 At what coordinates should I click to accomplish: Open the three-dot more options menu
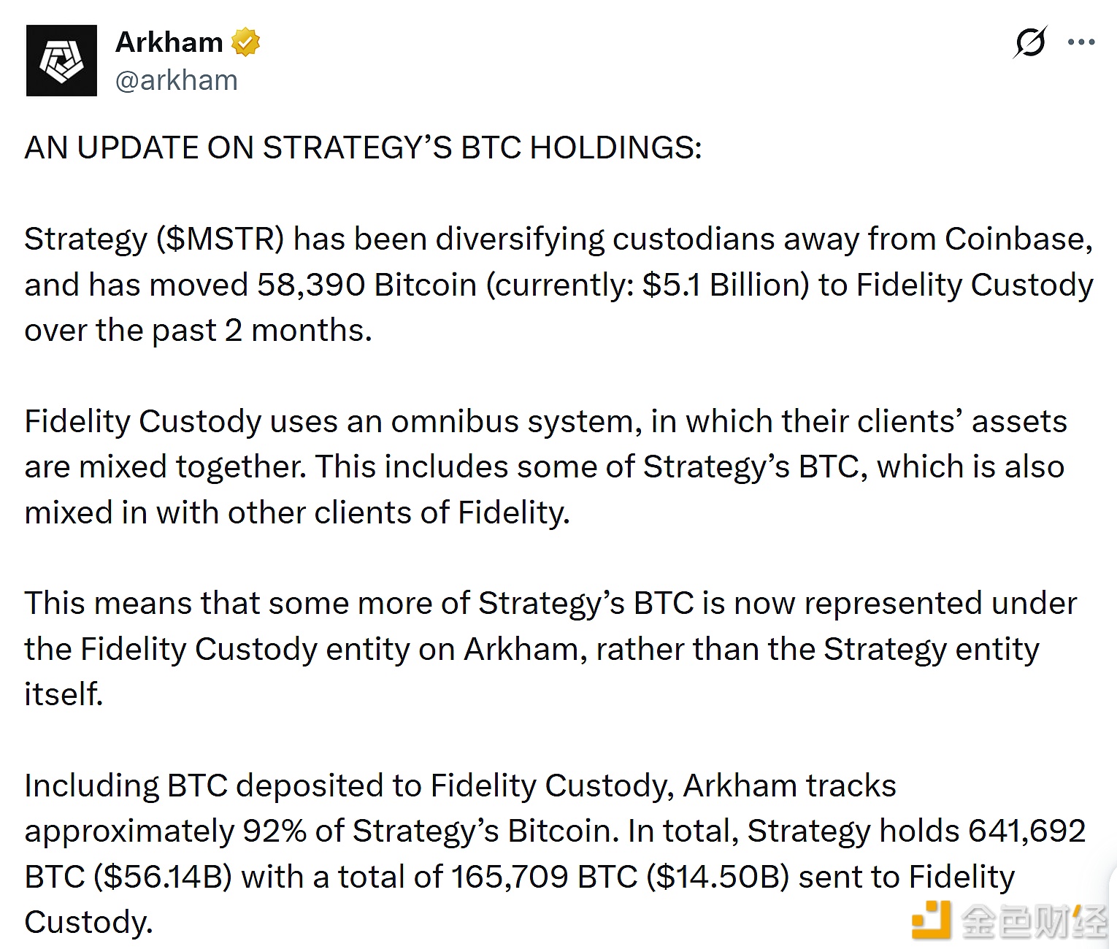1080,42
